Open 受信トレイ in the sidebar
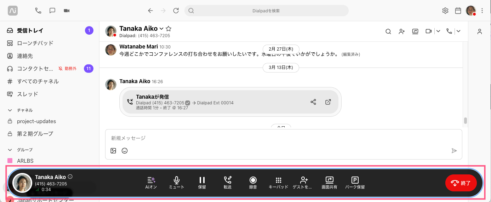Viewport: 491px width, 202px height. [x=50, y=30]
